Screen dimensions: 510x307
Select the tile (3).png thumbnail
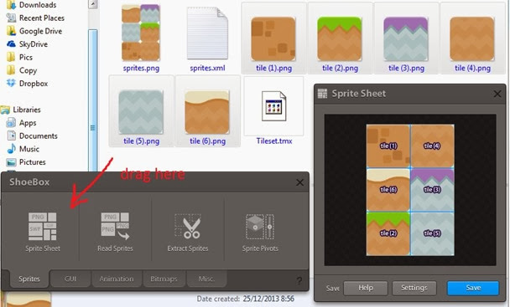coord(406,38)
